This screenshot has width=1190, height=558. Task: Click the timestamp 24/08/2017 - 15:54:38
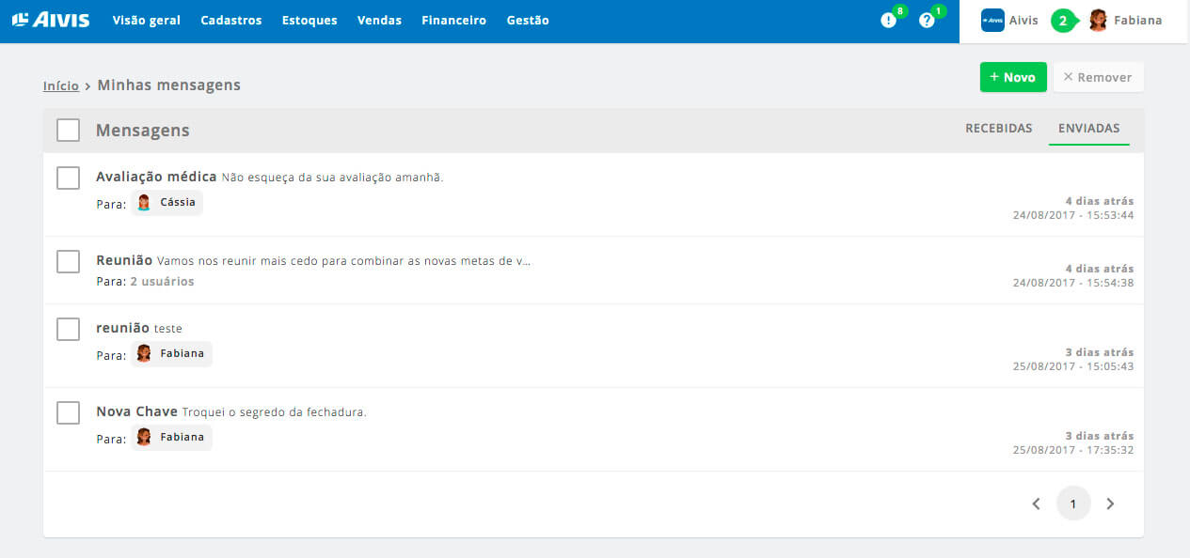click(x=1073, y=283)
